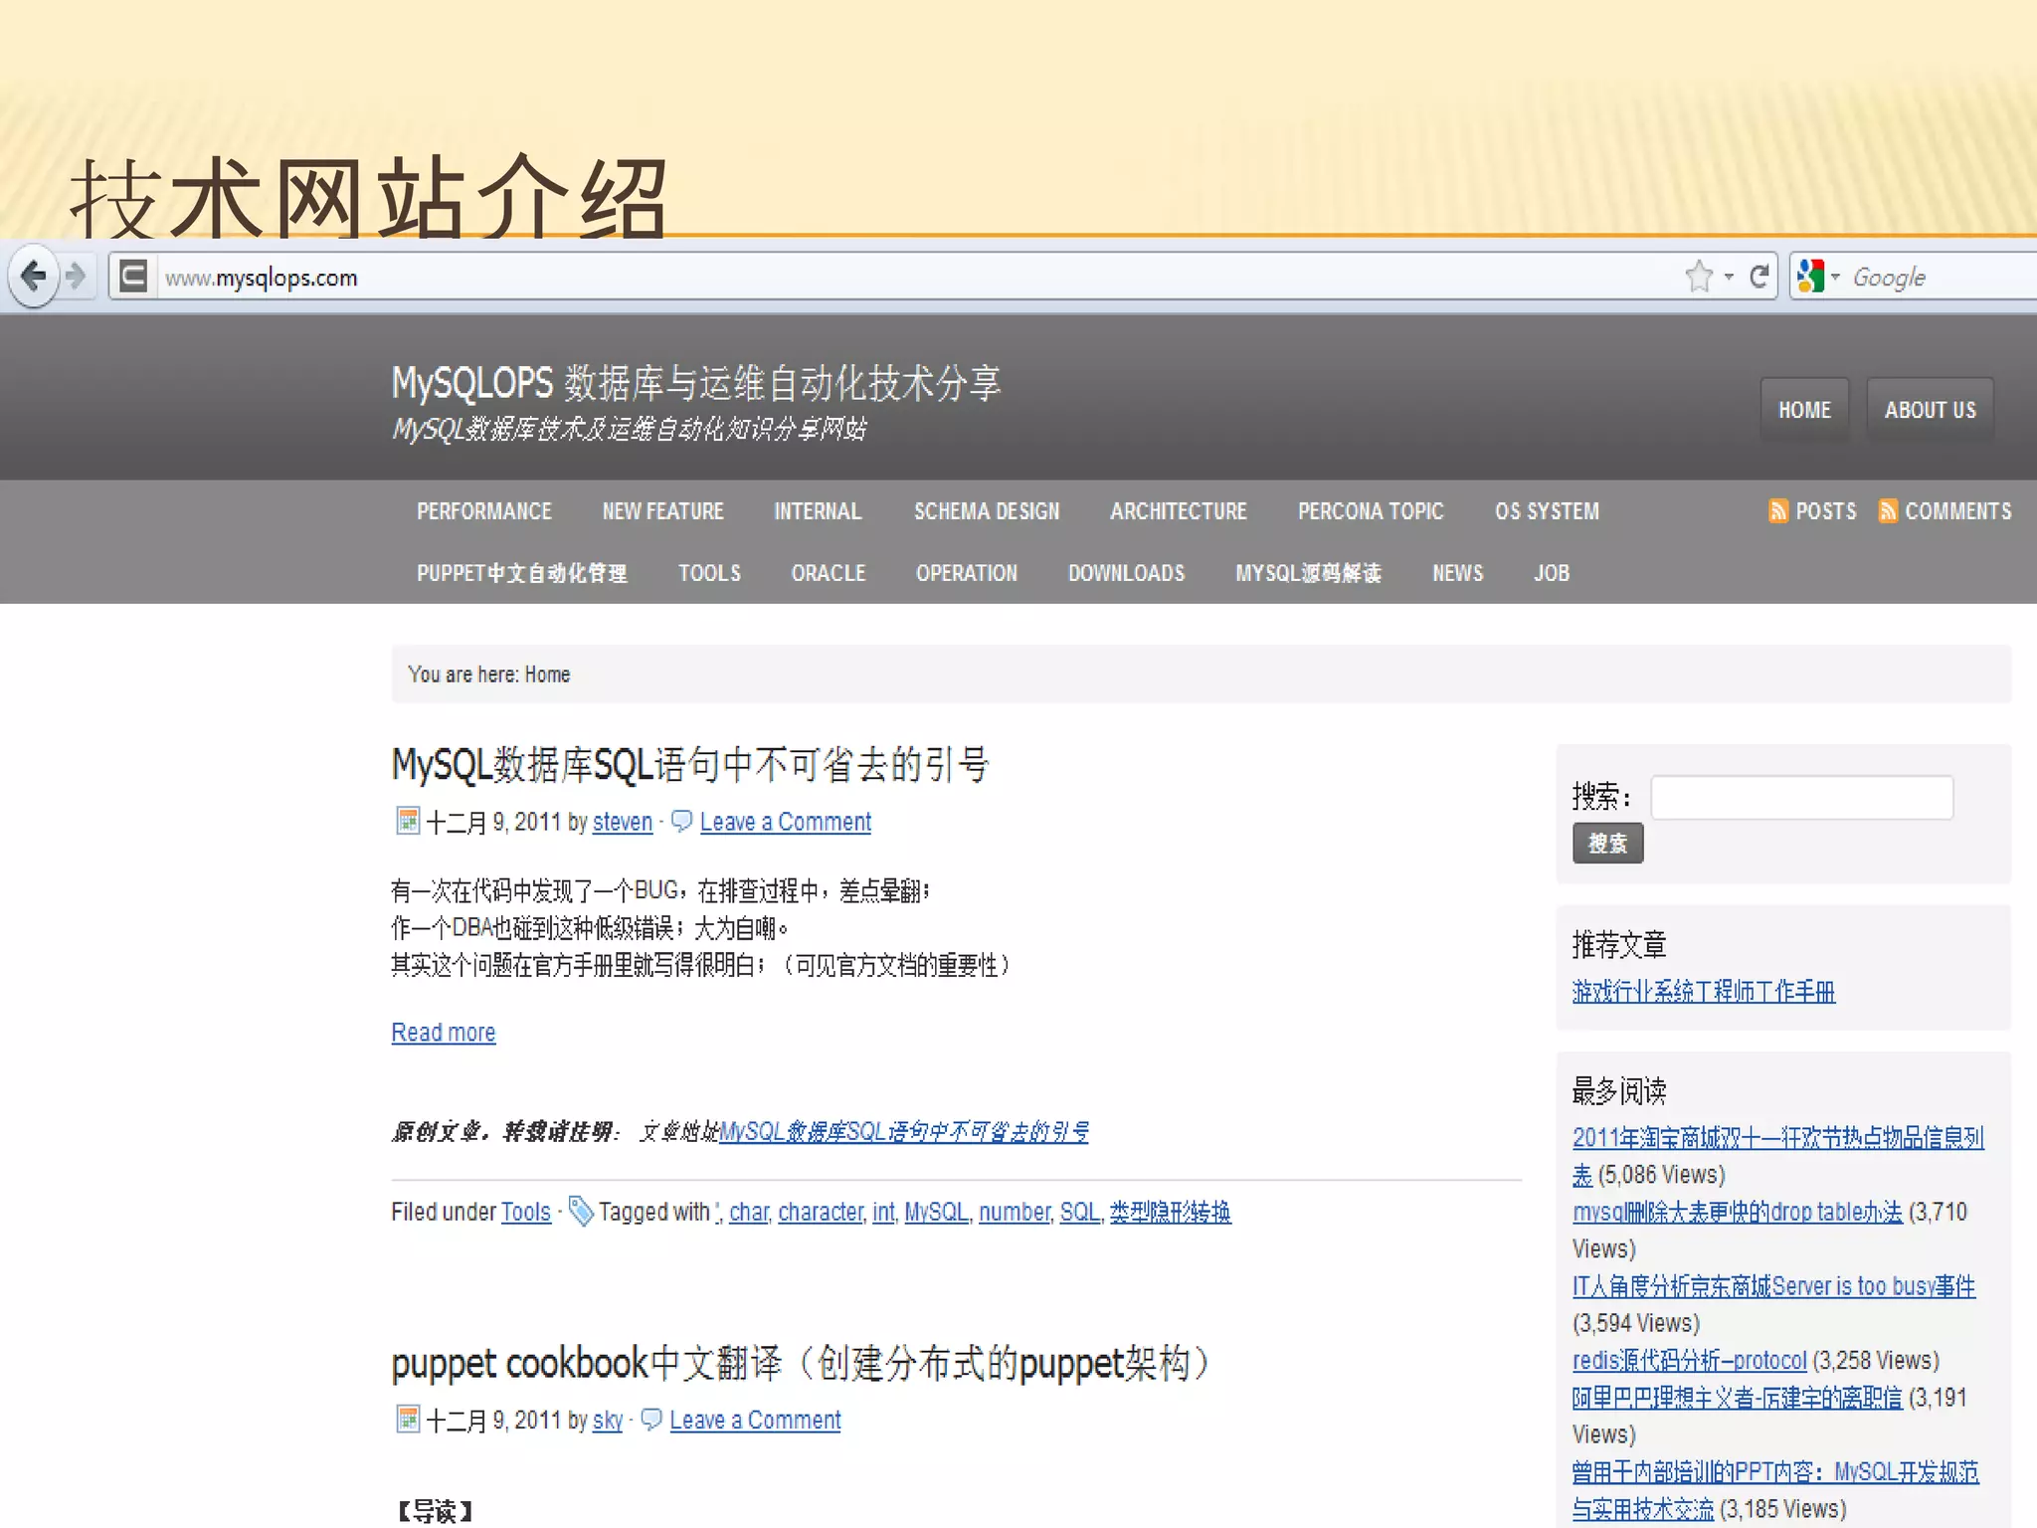The height and width of the screenshot is (1528, 2037).
Task: Click the browser back arrow button
Action: click(x=34, y=276)
